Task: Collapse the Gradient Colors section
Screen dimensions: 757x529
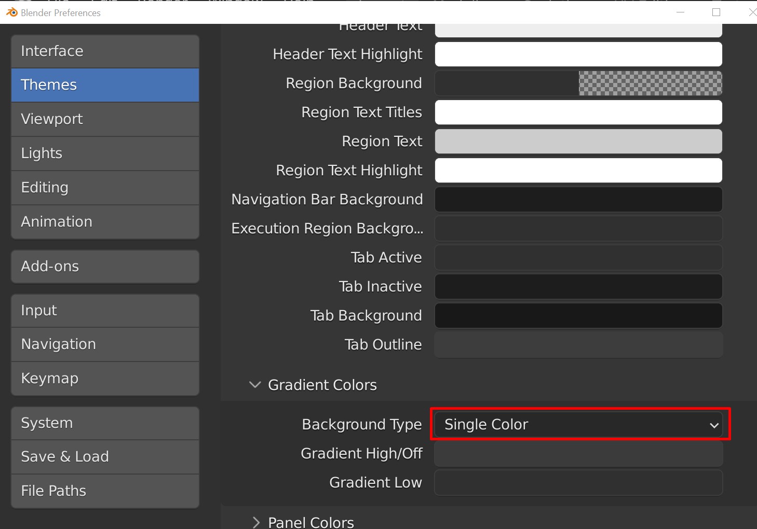Action: click(x=255, y=385)
